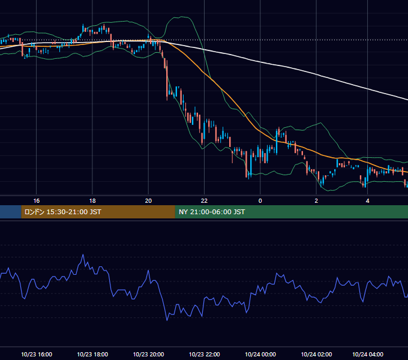Click the 4 hour axis label

pyautogui.click(x=367, y=201)
